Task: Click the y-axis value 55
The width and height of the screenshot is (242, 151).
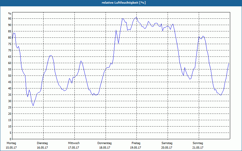Action: (10, 69)
